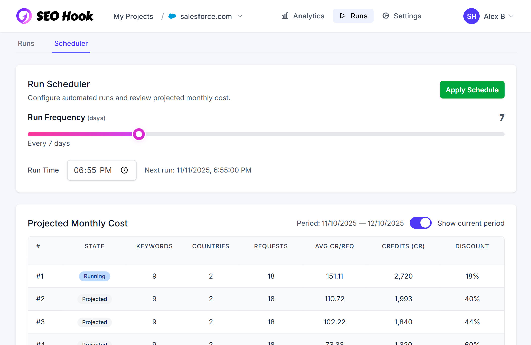The height and width of the screenshot is (345, 531).
Task: Click the clock icon in Run Time field
Action: pyautogui.click(x=124, y=170)
